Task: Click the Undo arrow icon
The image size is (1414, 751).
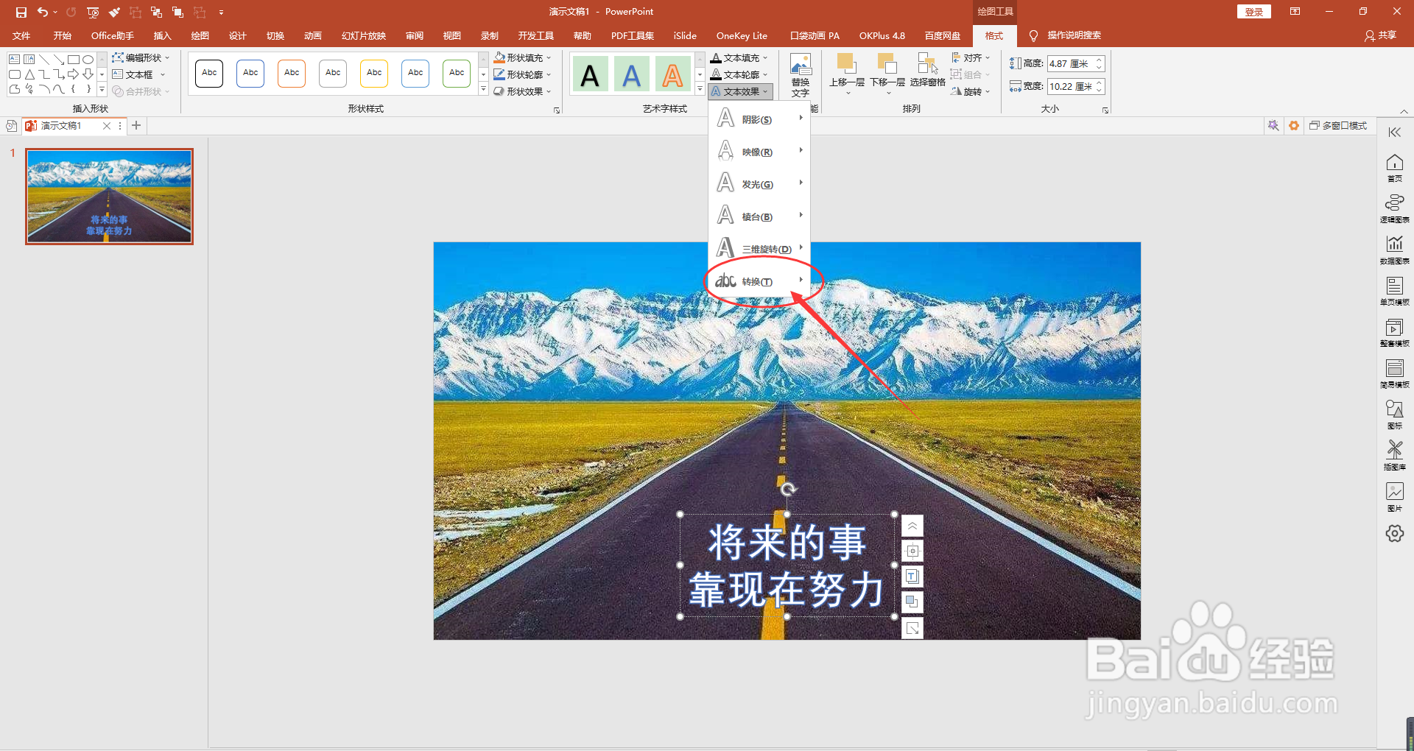Action: tap(43, 12)
